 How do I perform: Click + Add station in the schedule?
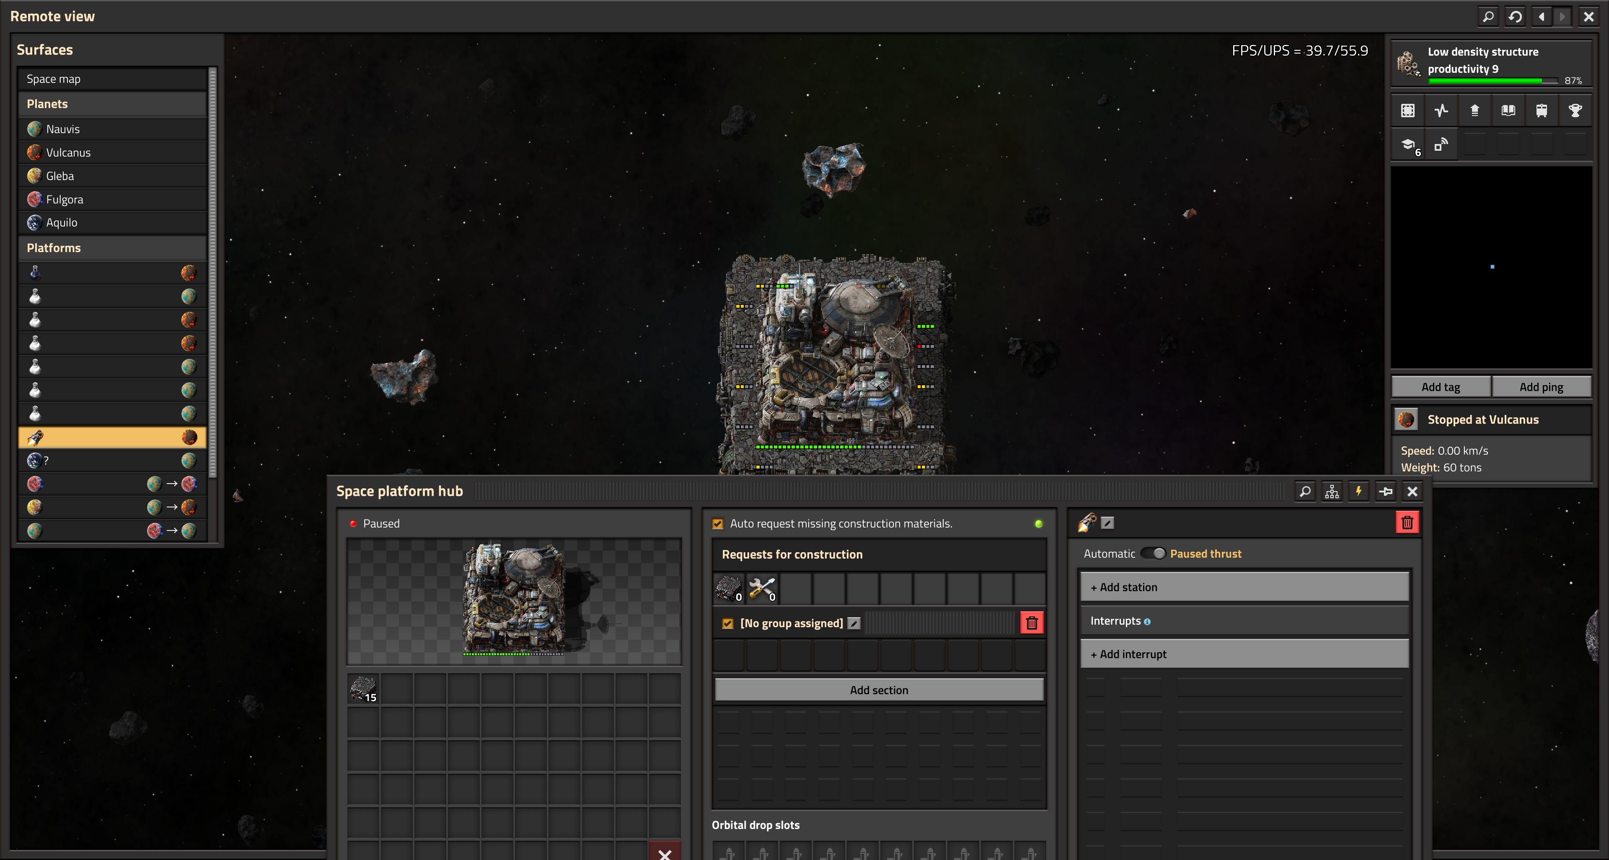click(x=1244, y=587)
